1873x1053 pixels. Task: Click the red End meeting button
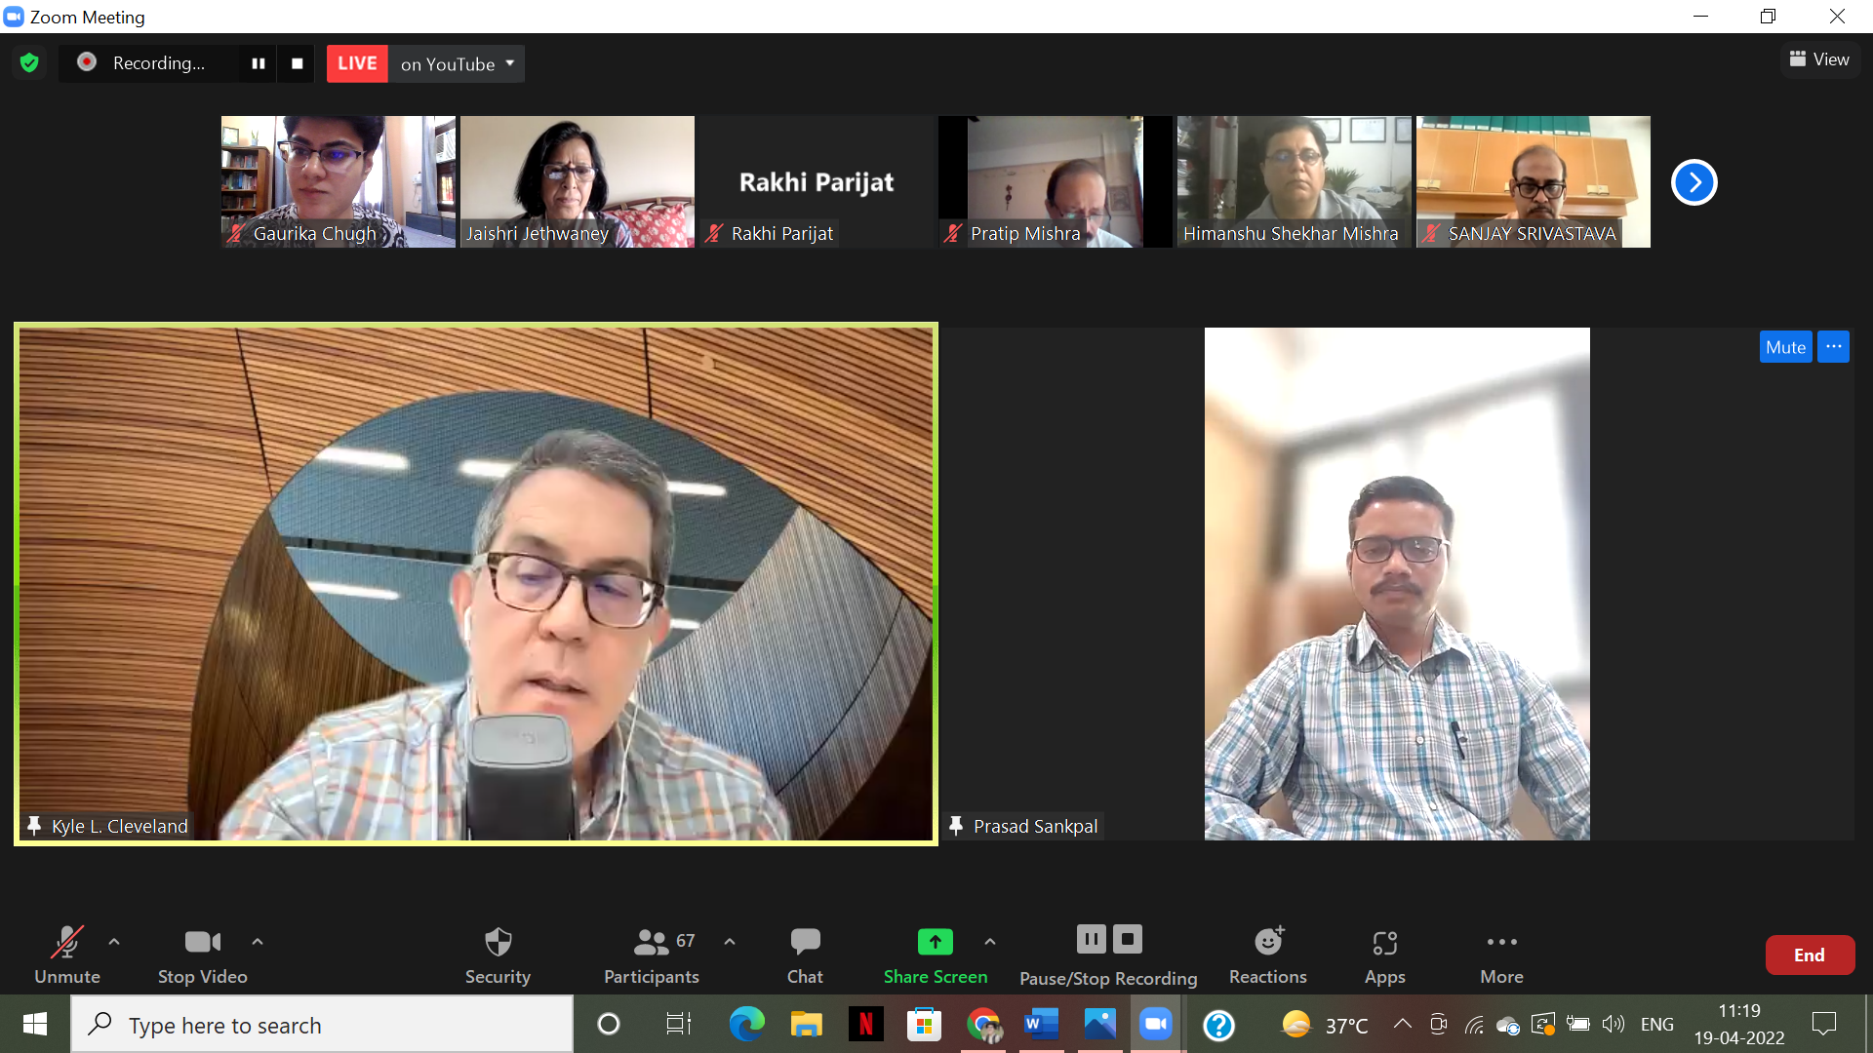[x=1809, y=955]
